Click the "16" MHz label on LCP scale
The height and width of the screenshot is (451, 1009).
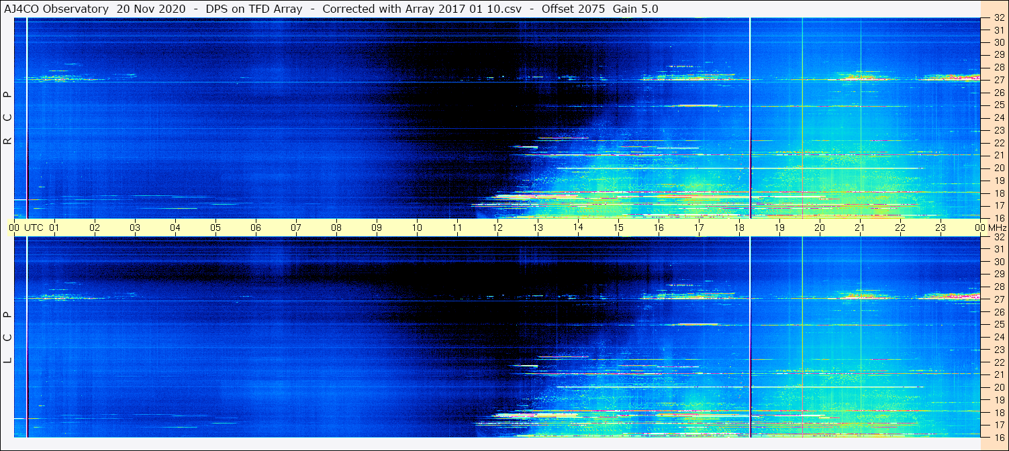999,437
